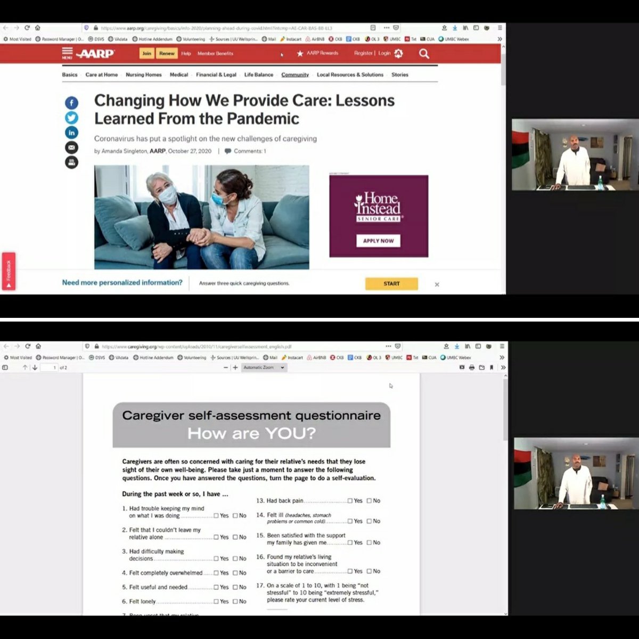Check No for 'Felt useful and needed'
This screenshot has height=639, width=639.
coord(235,587)
